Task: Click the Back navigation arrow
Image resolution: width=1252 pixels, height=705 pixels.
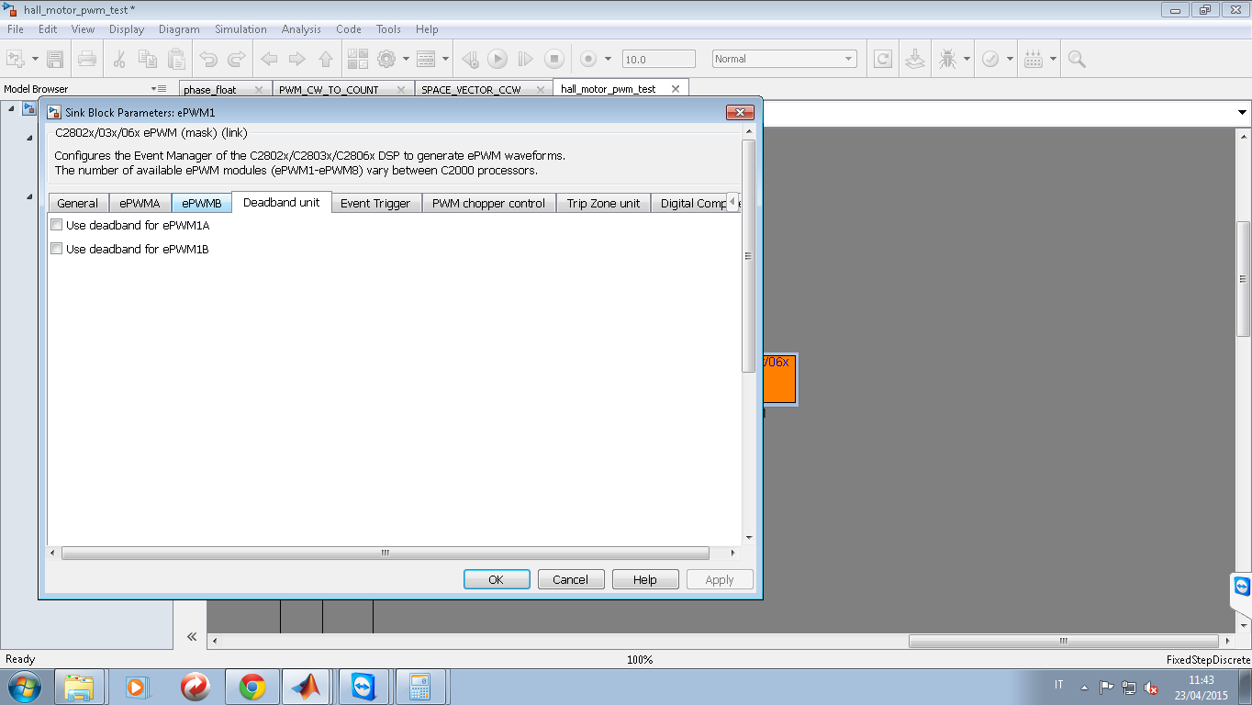Action: [x=269, y=59]
